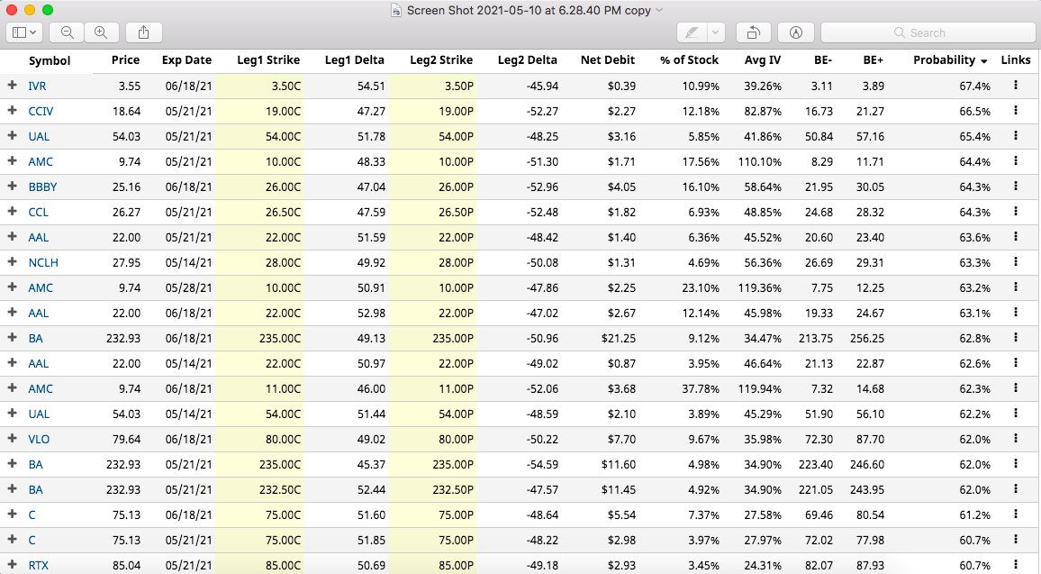Expand the AAL 05/14/21 row with plus

12,363
